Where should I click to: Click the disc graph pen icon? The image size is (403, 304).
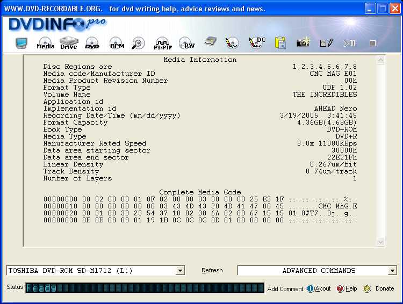click(232, 42)
